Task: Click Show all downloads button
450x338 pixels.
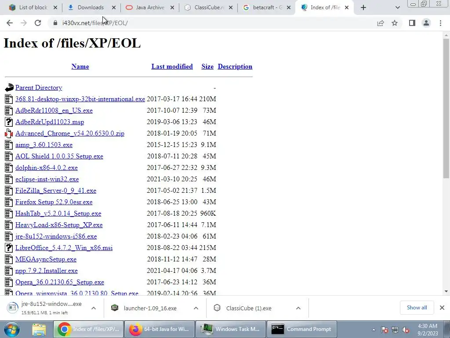Action: click(417, 308)
